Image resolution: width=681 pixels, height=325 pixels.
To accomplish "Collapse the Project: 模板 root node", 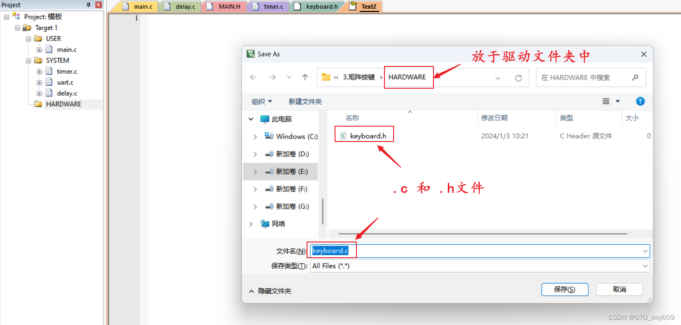I will (x=7, y=17).
